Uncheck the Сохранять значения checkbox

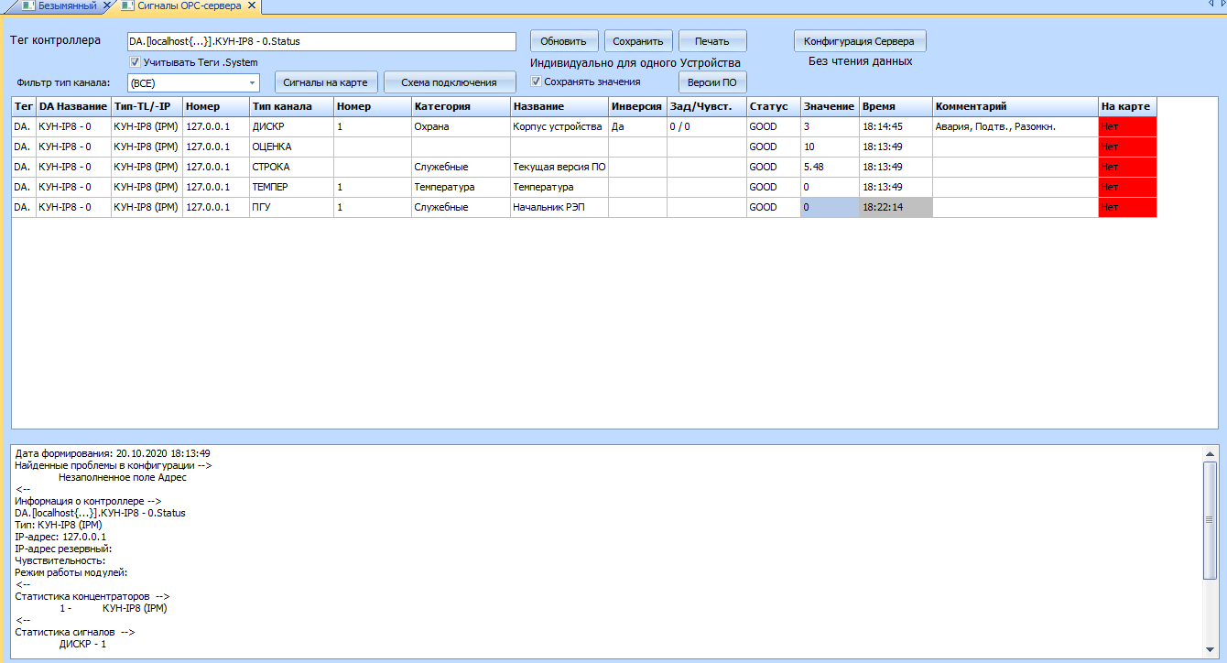point(537,82)
